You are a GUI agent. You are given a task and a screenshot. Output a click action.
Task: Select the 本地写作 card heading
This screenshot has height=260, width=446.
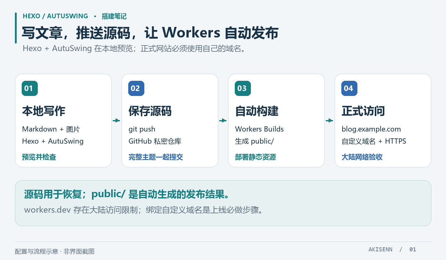[44, 111]
